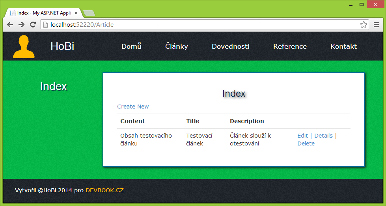Select Kontakt in navigation bar
The image size is (386, 206).
(x=343, y=46)
